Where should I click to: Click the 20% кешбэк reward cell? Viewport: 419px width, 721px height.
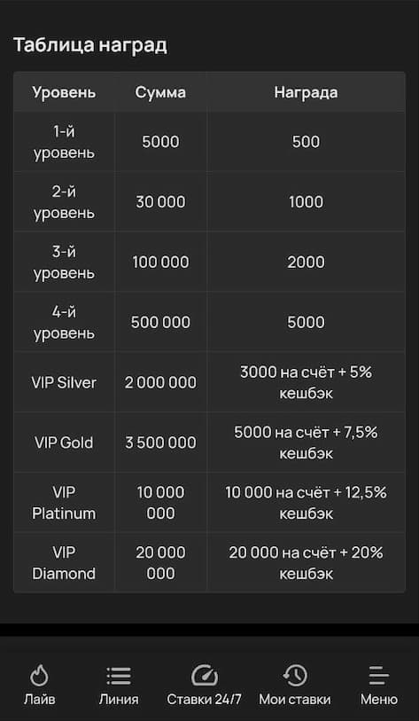pyautogui.click(x=306, y=563)
